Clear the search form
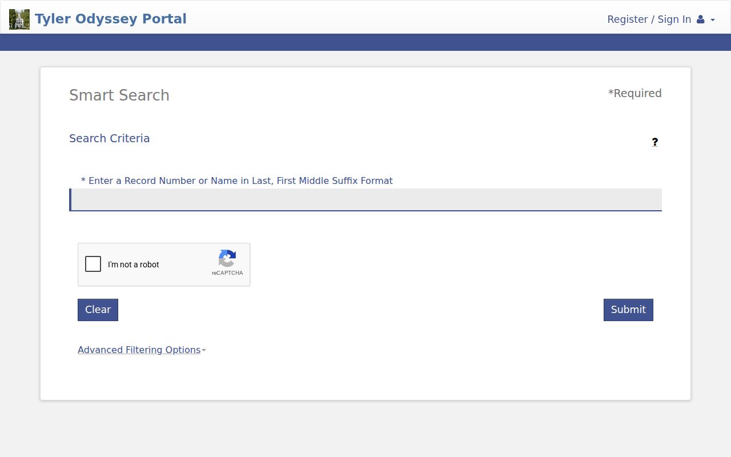The height and width of the screenshot is (457, 731). (x=98, y=310)
